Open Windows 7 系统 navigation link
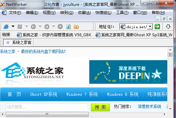The image size is (176, 118). click(x=82, y=94)
